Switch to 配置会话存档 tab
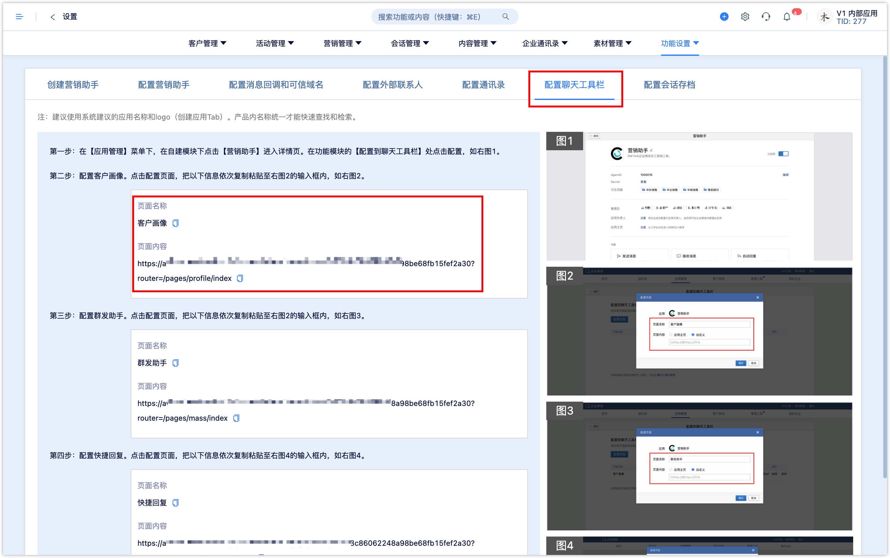This screenshot has height=558, width=890. (x=669, y=85)
